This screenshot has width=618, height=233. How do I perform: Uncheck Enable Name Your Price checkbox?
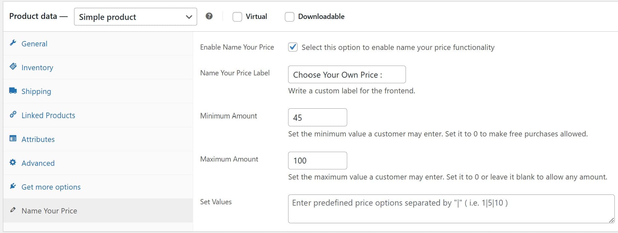point(293,47)
